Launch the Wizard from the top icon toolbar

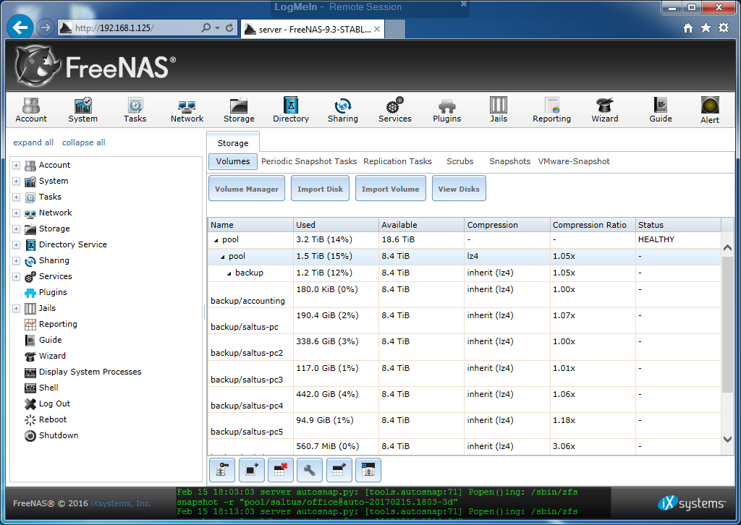(605, 109)
